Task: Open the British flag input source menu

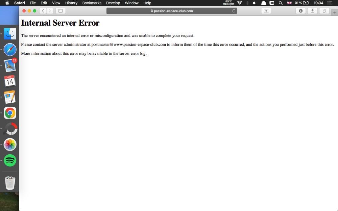Action: [x=289, y=3]
